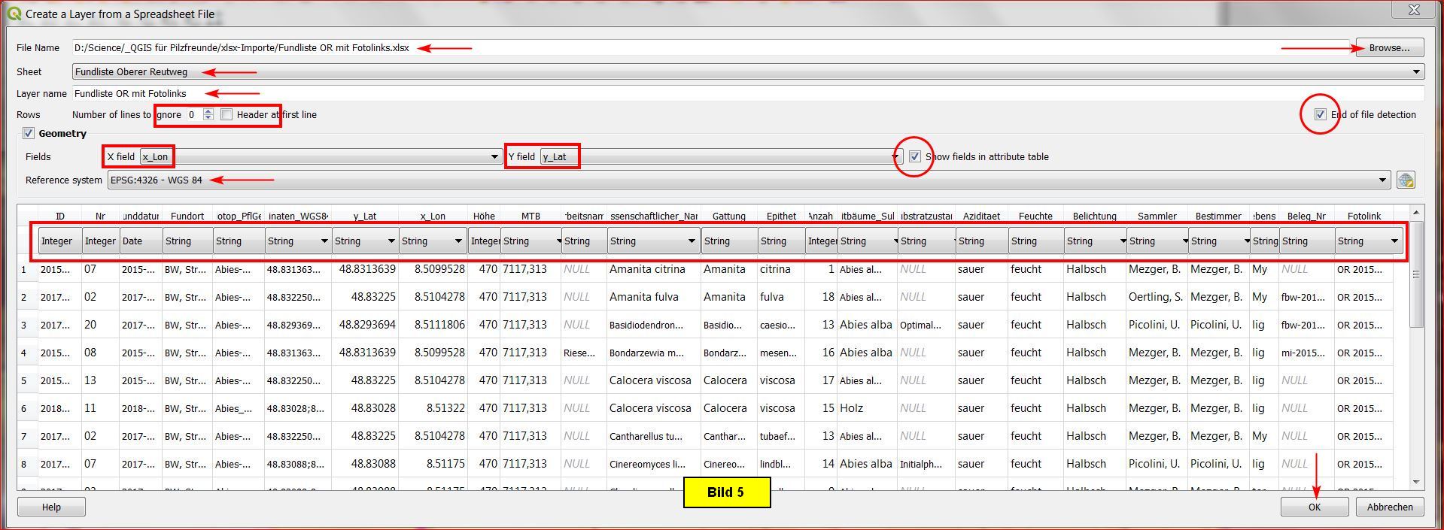1444x530 pixels.
Task: Click the Layer name input field
Action: pyautogui.click(x=745, y=94)
